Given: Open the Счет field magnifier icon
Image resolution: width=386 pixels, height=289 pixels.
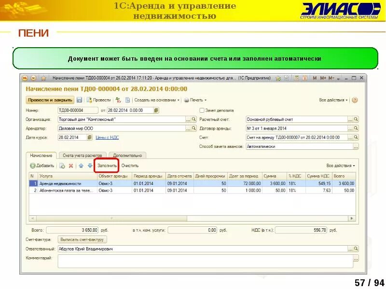Looking at the screenshot, I should (356, 137).
